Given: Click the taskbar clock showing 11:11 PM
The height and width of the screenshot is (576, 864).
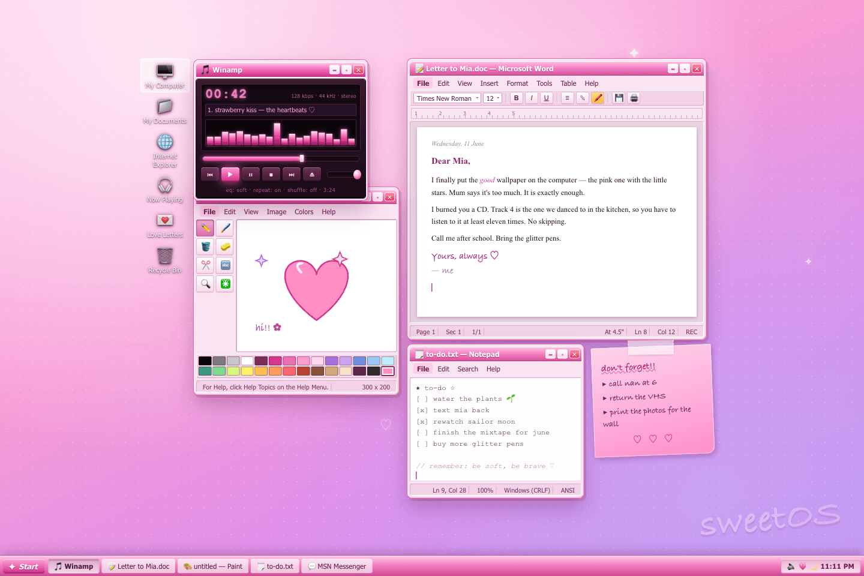Looking at the screenshot, I should [837, 566].
